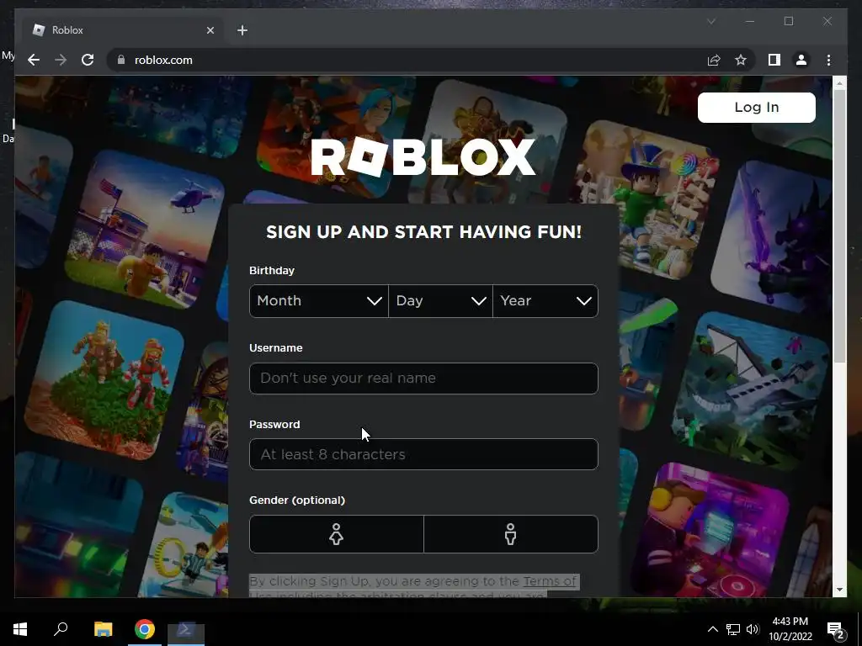The height and width of the screenshot is (646, 862).
Task: Close the Roblox tab
Action: (210, 30)
